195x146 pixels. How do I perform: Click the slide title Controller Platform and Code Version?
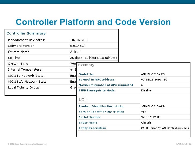point(93,22)
